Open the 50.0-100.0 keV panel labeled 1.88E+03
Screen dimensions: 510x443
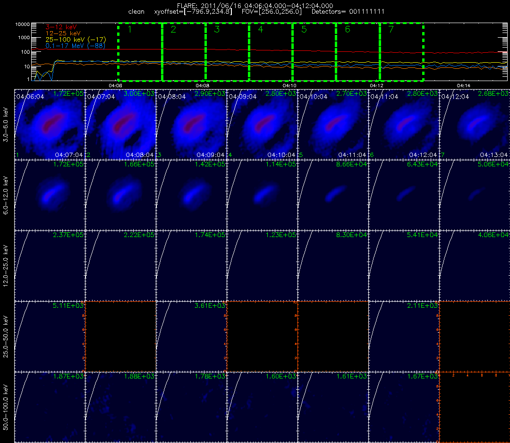pos(121,407)
